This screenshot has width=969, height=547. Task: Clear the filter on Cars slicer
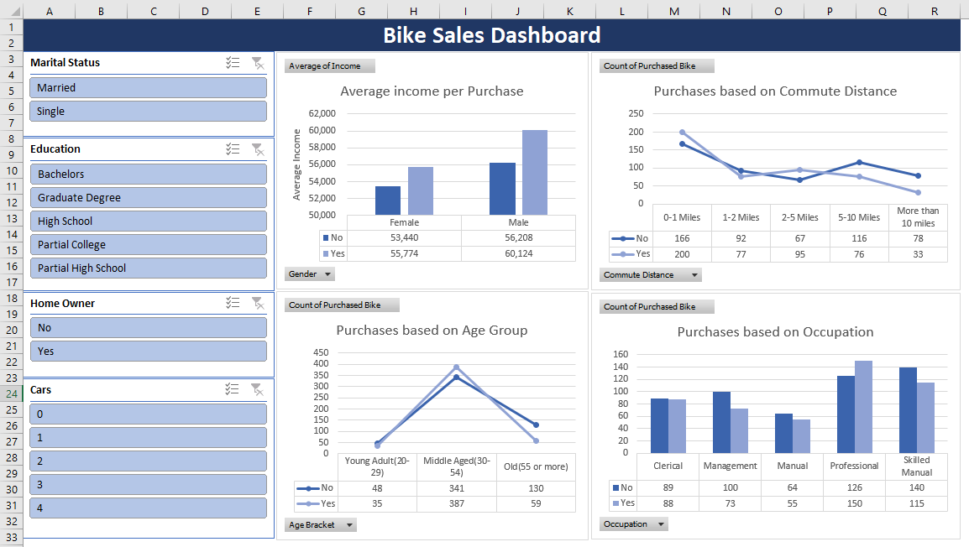(x=259, y=389)
